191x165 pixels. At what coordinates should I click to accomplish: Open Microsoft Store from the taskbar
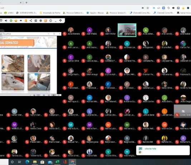click(x=42, y=162)
